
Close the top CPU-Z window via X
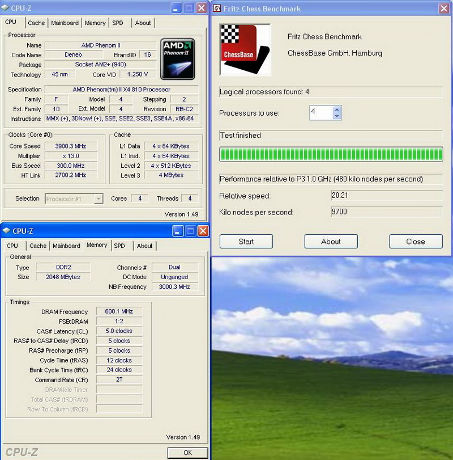point(202,8)
